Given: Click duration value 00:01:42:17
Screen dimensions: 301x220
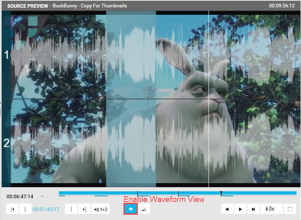Looking at the screenshot, I should 46,209.
